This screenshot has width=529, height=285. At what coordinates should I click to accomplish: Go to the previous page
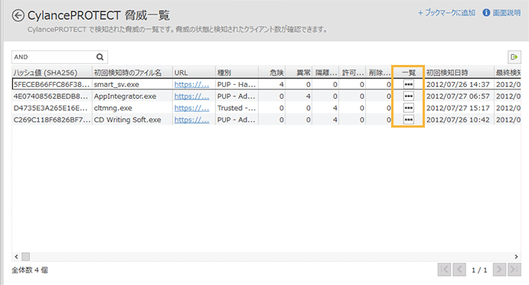click(x=459, y=270)
